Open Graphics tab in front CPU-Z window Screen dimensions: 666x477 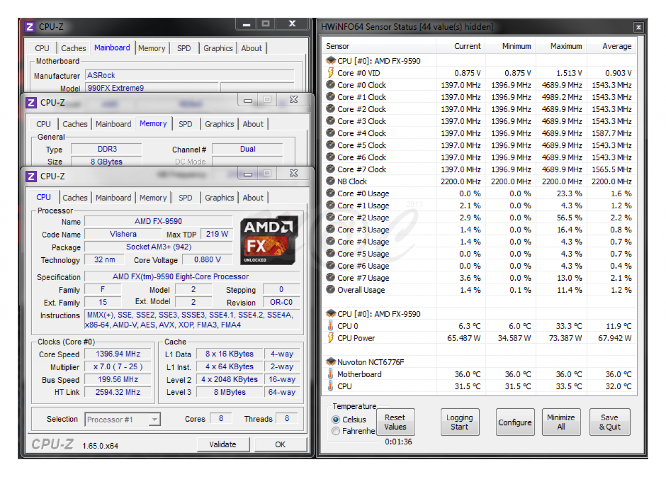[x=220, y=198]
